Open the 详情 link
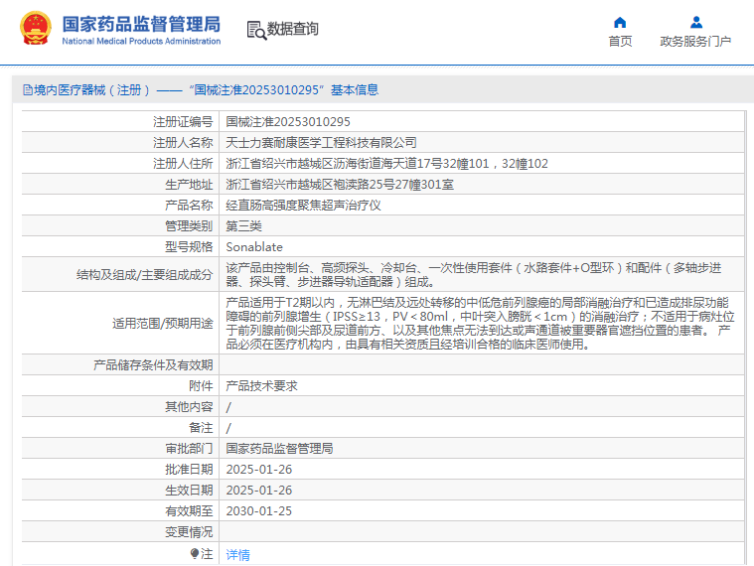This screenshot has width=754, height=566. 238,555
